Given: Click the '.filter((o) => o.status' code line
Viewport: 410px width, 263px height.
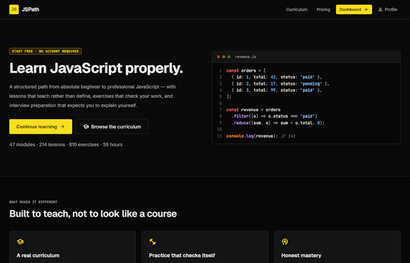Looking at the screenshot, I should coord(274,116).
